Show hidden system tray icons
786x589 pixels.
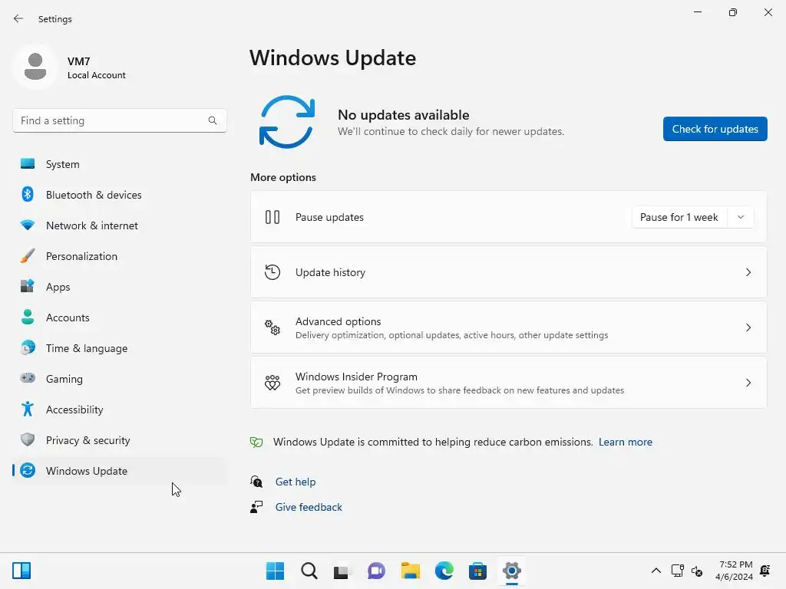point(656,571)
